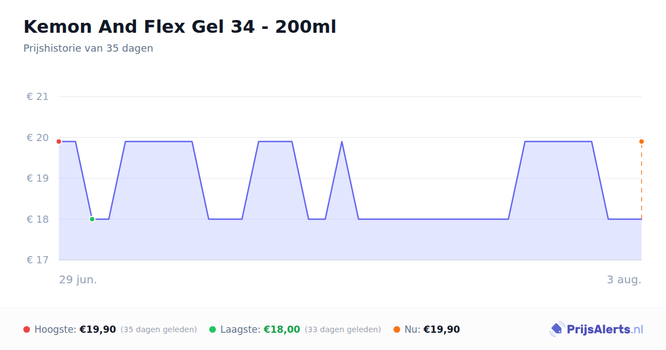
Task: Click the orange dot beside Nu legend
Action: click(x=397, y=329)
